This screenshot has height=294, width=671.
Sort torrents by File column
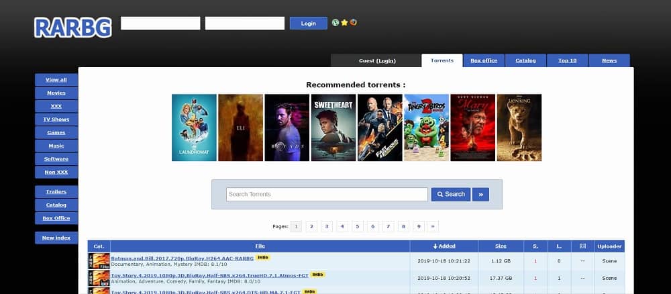[260, 246]
